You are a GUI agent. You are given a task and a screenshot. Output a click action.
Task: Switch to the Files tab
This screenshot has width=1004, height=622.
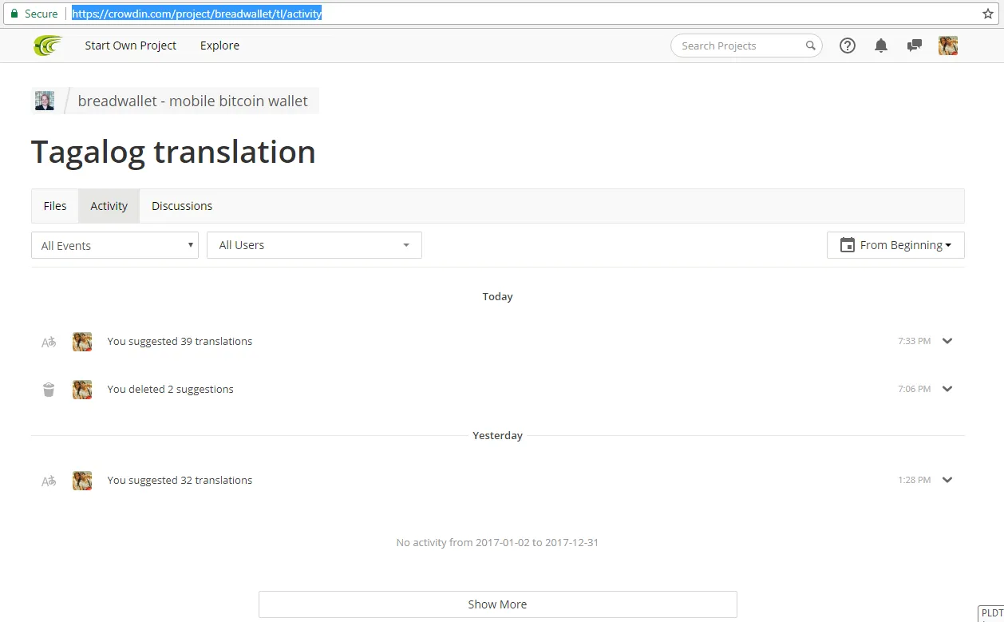(55, 206)
